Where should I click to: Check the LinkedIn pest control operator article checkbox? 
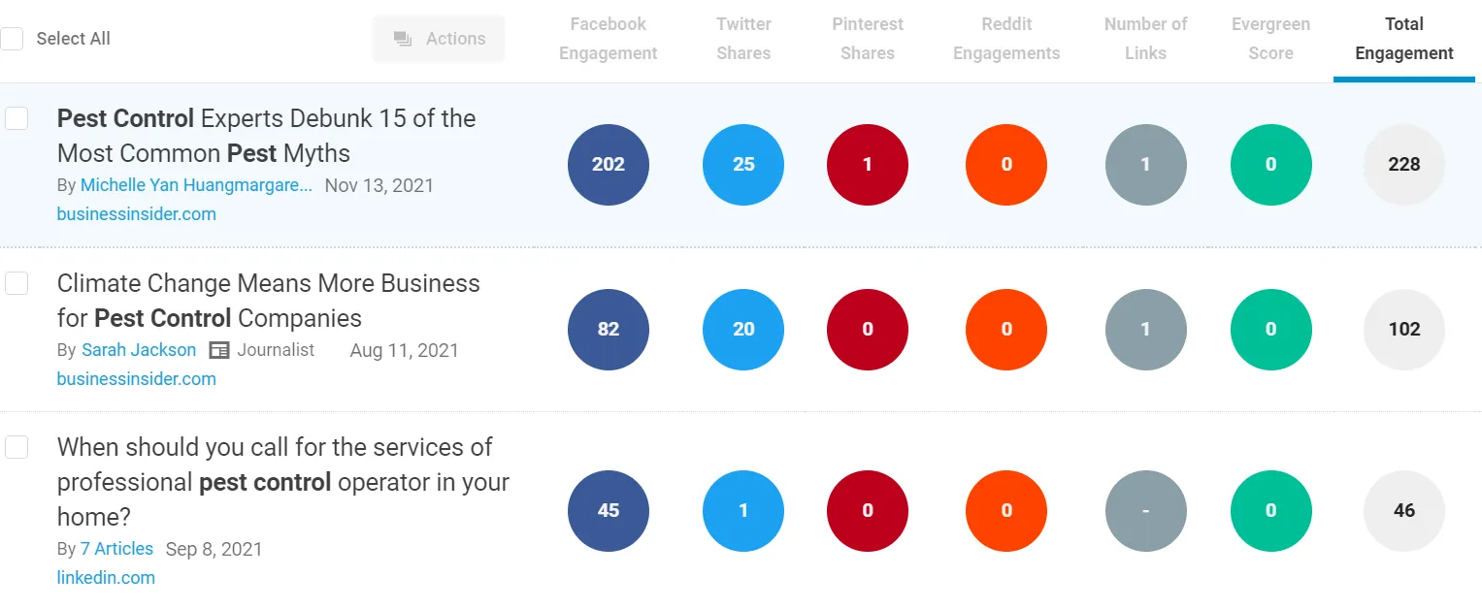[16, 447]
